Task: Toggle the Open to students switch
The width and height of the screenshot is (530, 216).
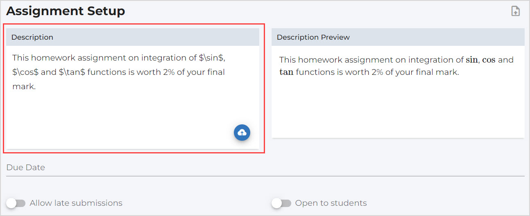Action: pyautogui.click(x=281, y=203)
